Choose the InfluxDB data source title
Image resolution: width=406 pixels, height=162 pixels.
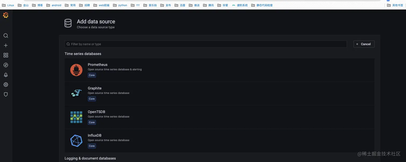tap(95, 135)
